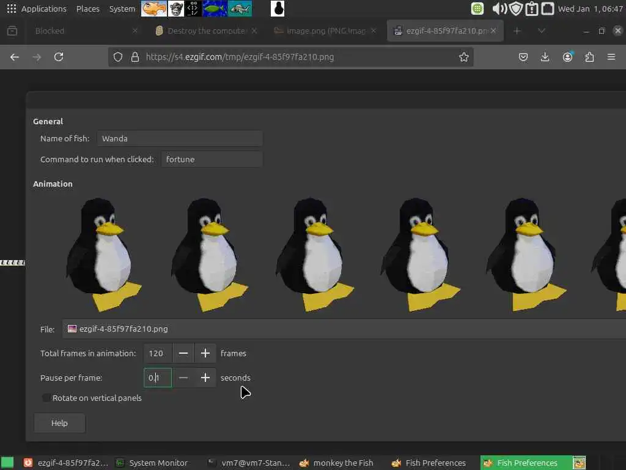Open Firefox Pocket save icon
626x470 pixels.
[x=523, y=57]
